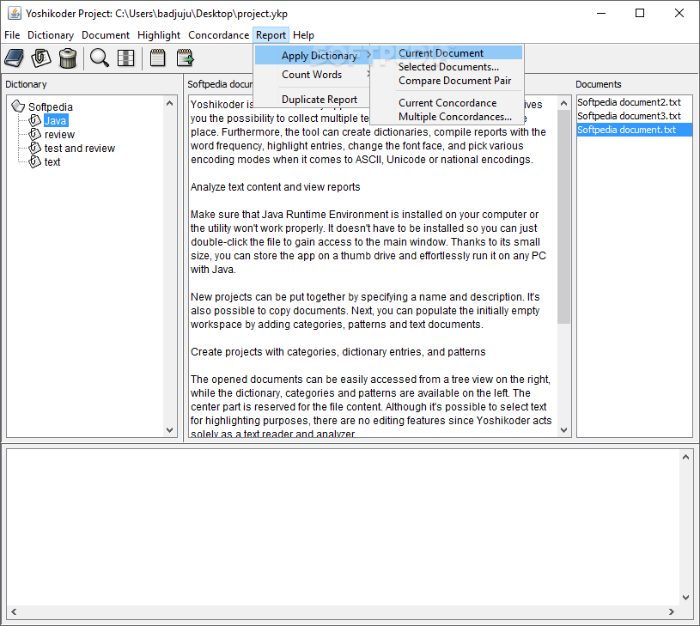The image size is (700, 626).
Task: Click bottom pane horizontal scroll right arrow
Action: [672, 611]
